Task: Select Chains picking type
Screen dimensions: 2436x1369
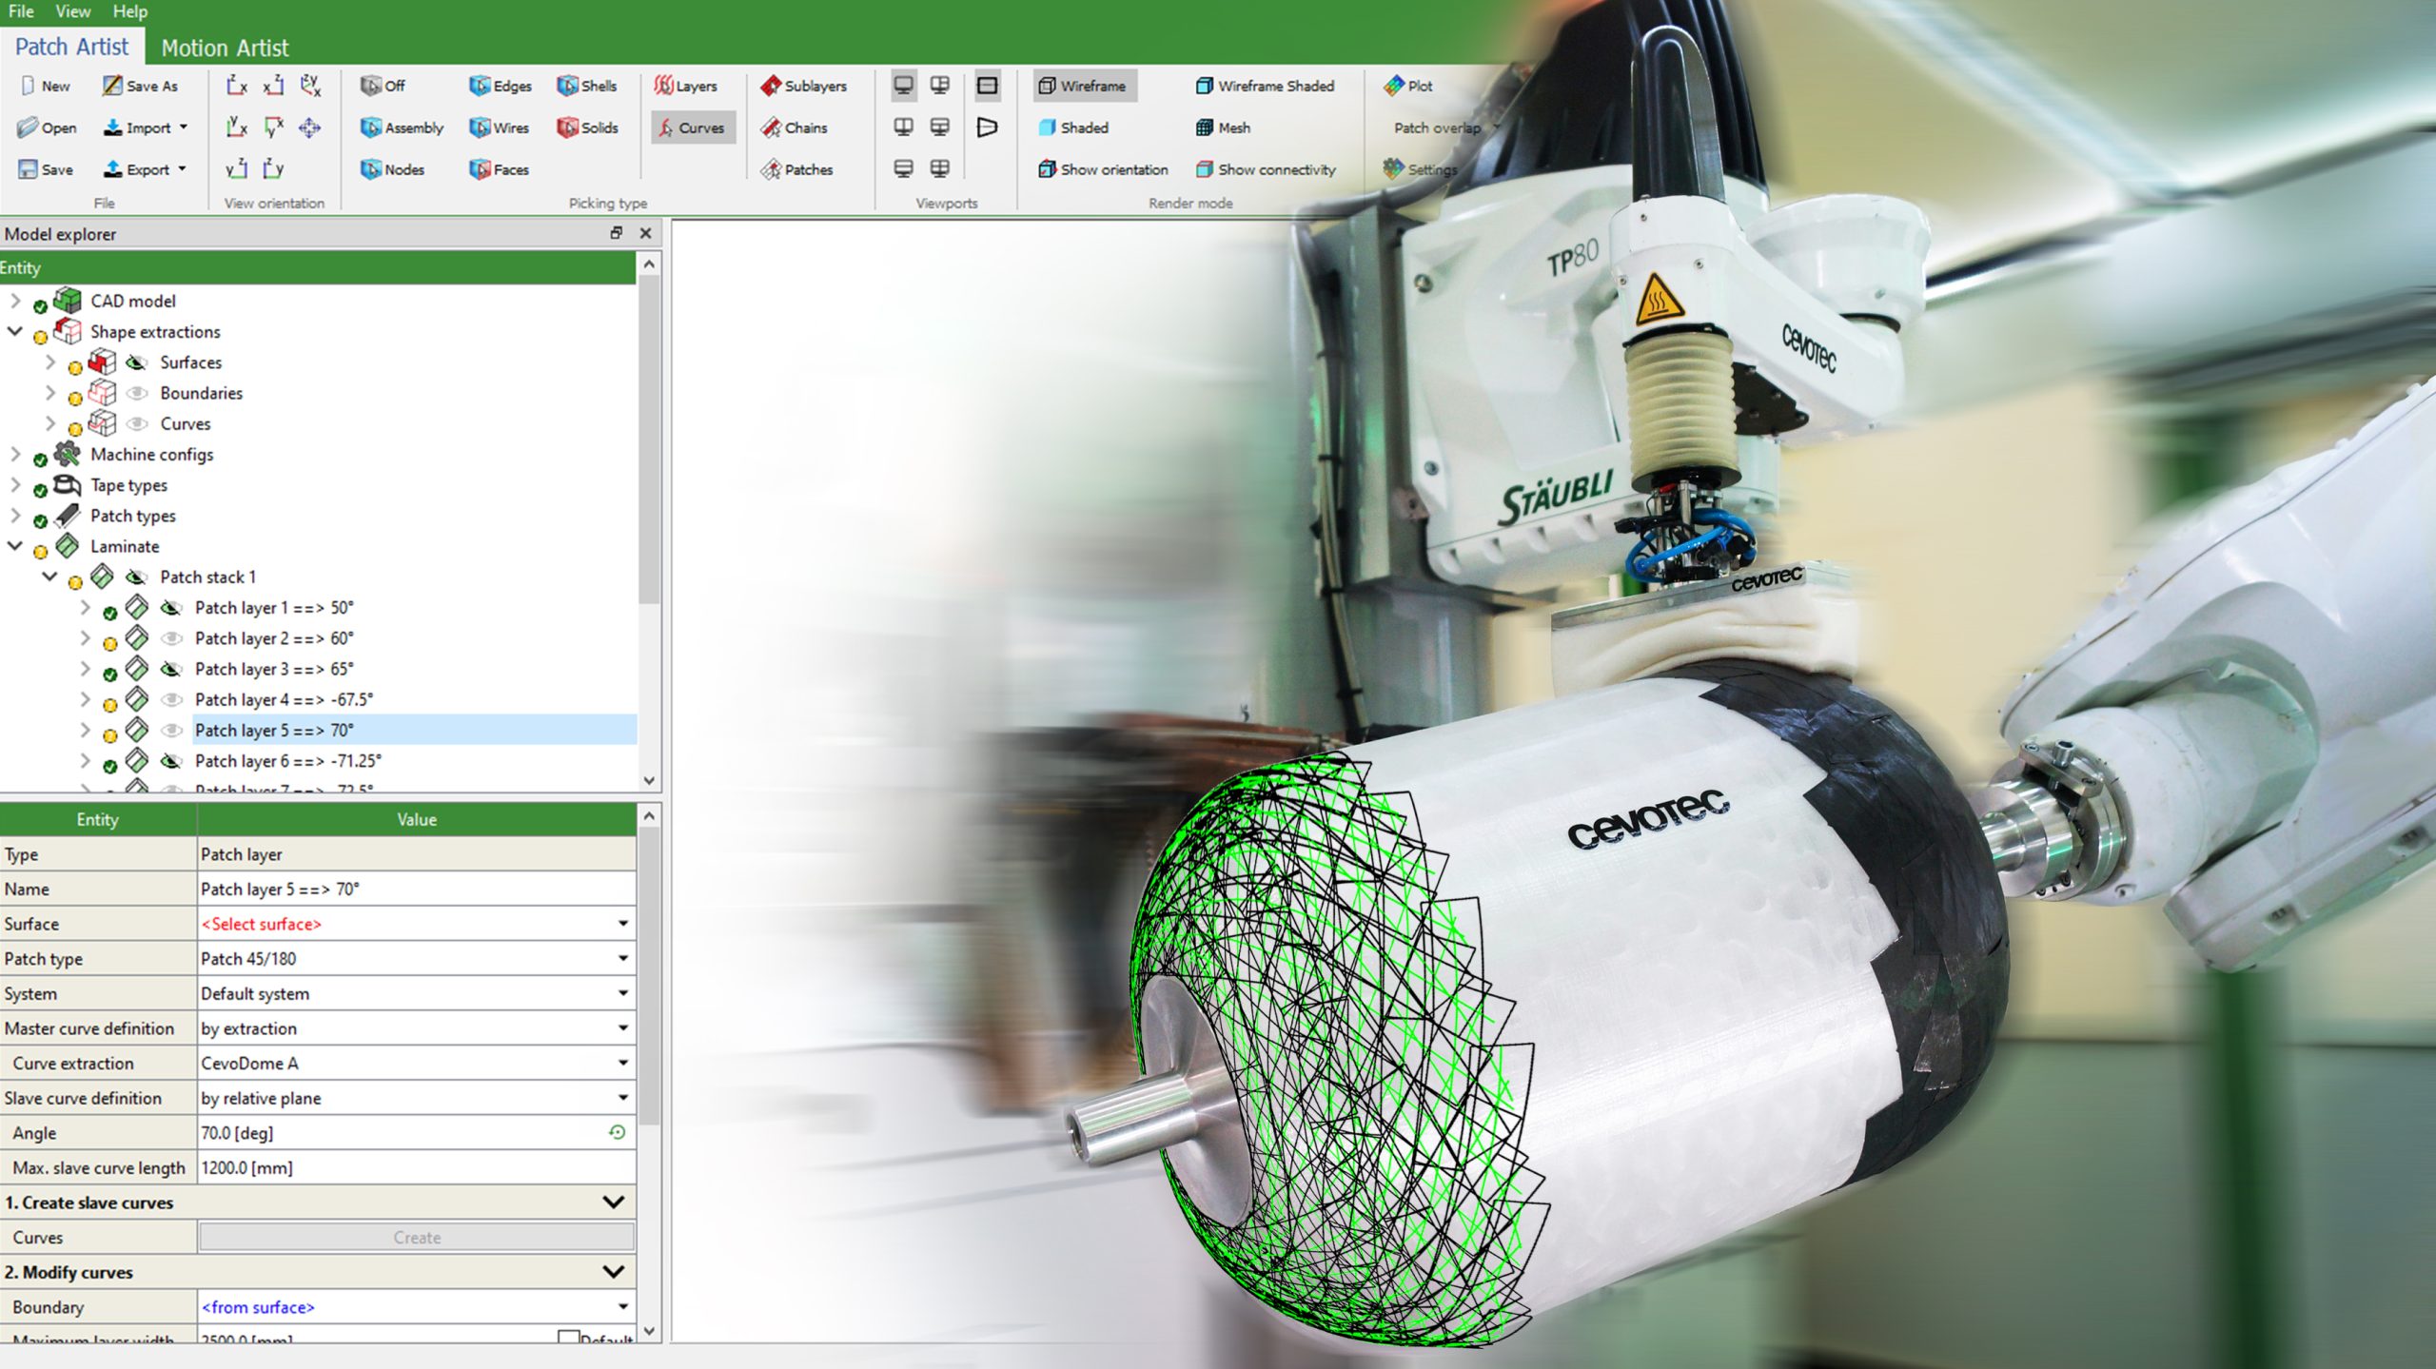Action: pos(794,127)
